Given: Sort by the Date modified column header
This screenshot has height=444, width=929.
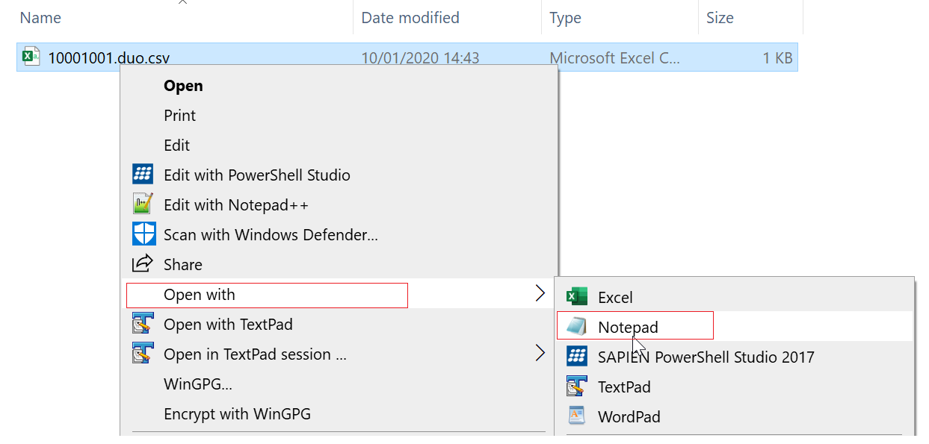Looking at the screenshot, I should 410,17.
